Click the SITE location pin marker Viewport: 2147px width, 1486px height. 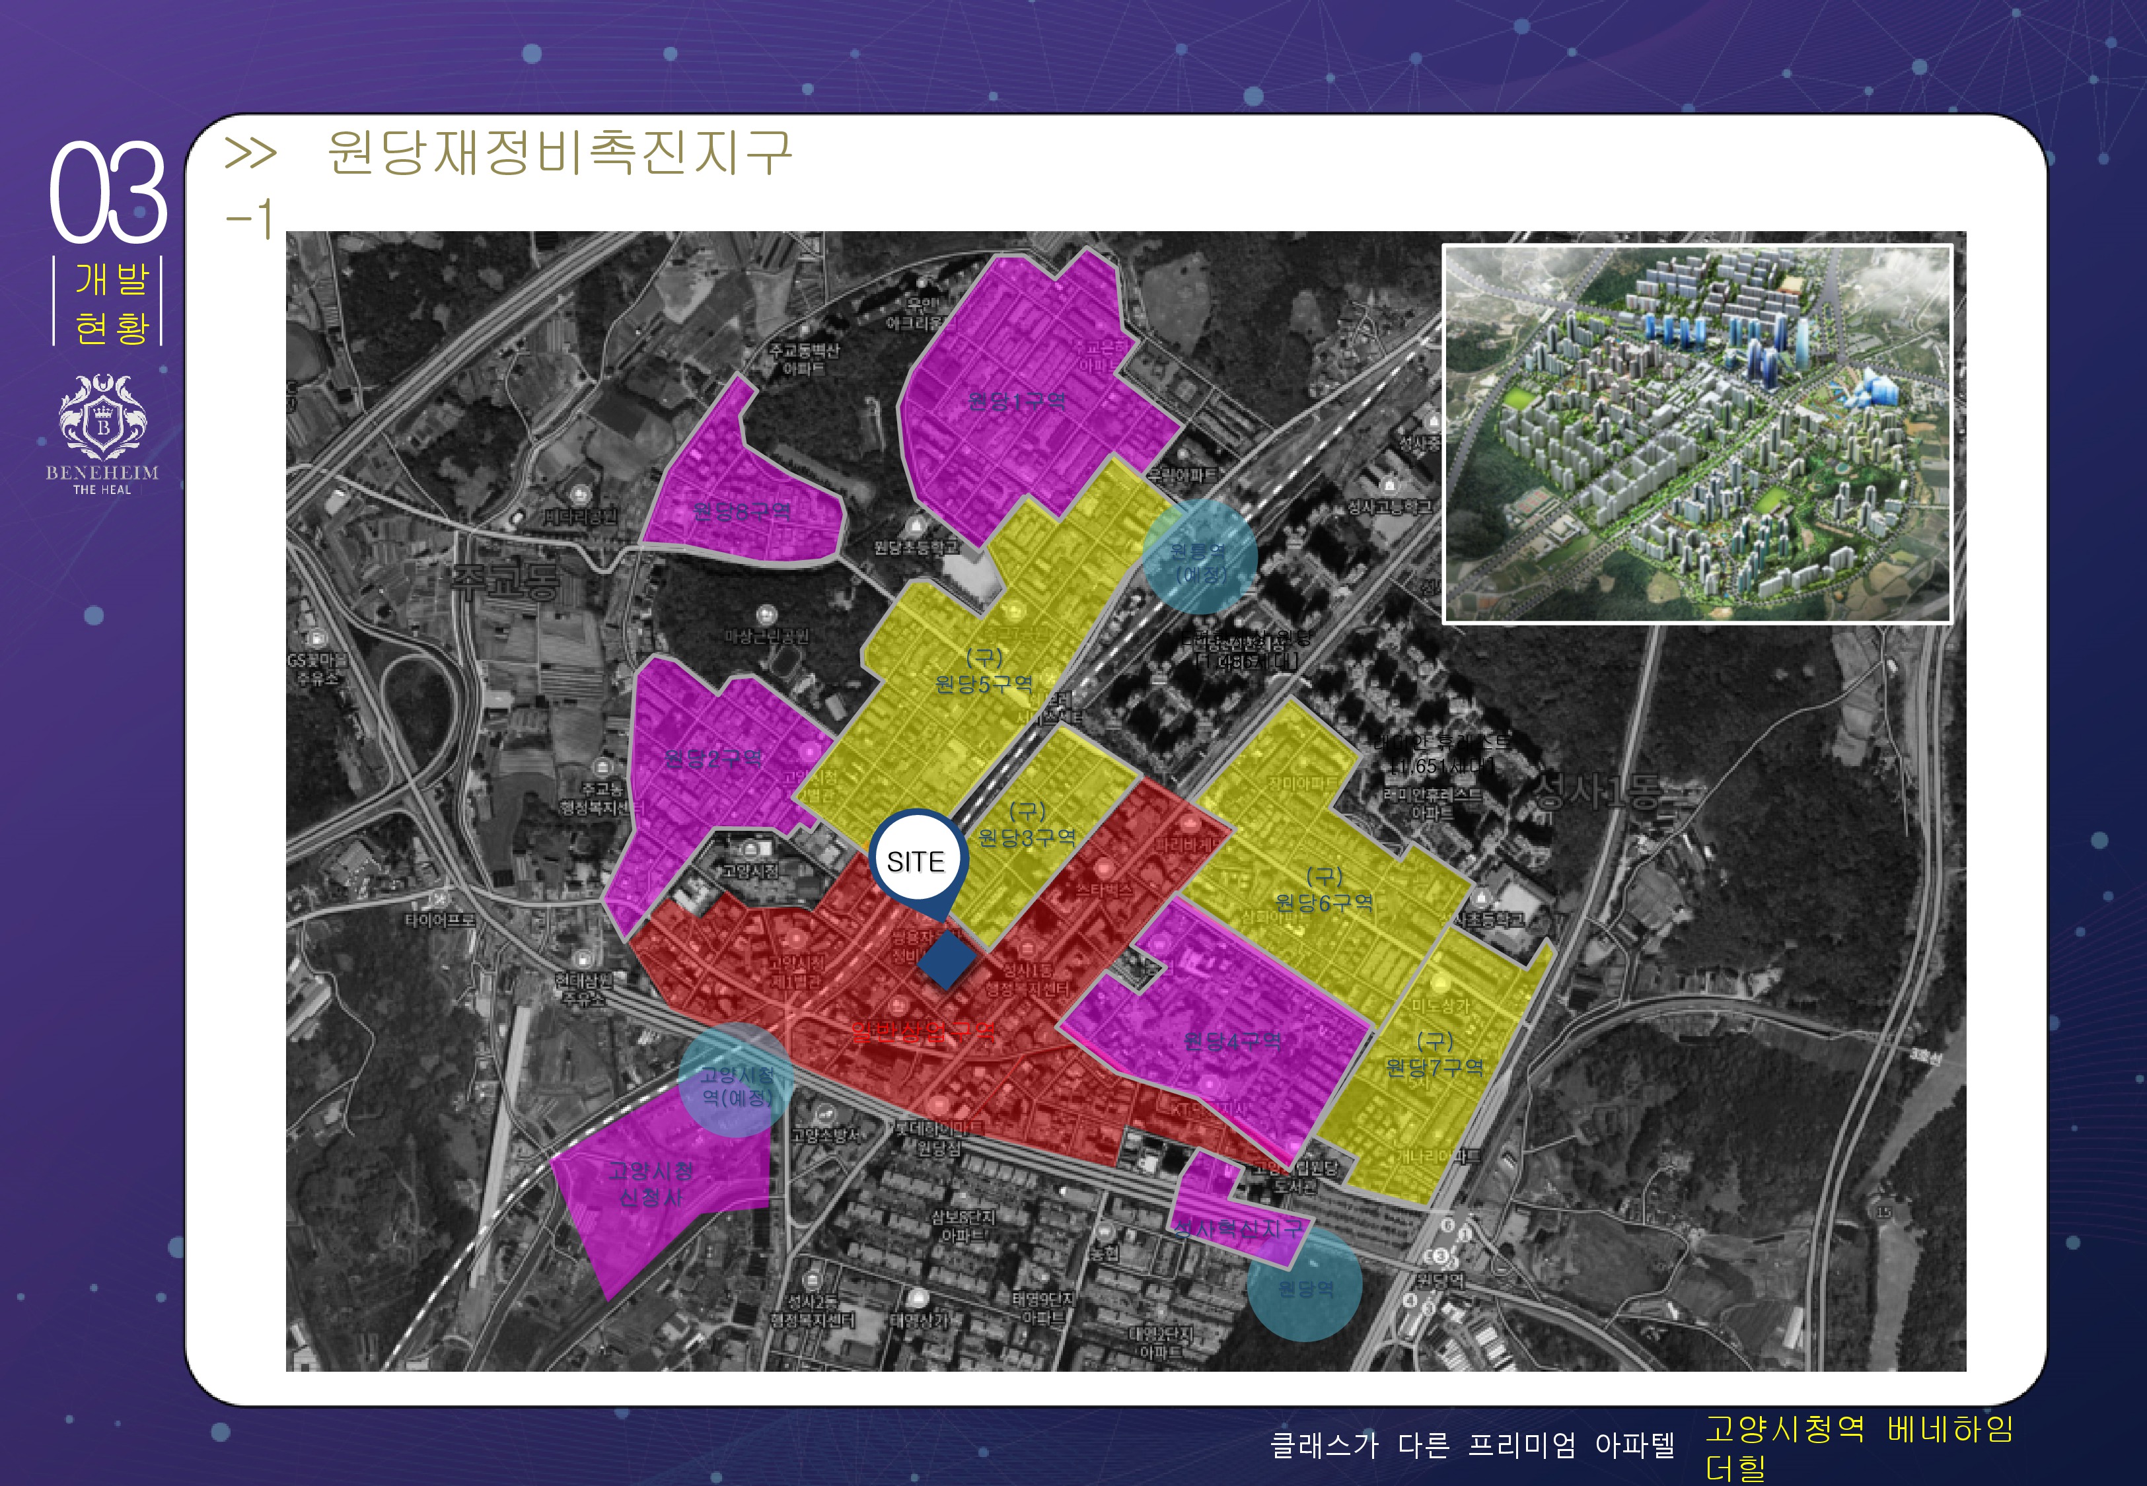tap(917, 861)
